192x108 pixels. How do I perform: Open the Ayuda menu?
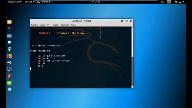(73, 25)
